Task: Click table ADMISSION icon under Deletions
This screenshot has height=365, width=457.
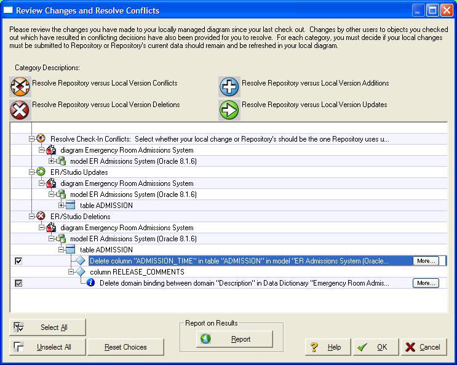Action: point(71,249)
